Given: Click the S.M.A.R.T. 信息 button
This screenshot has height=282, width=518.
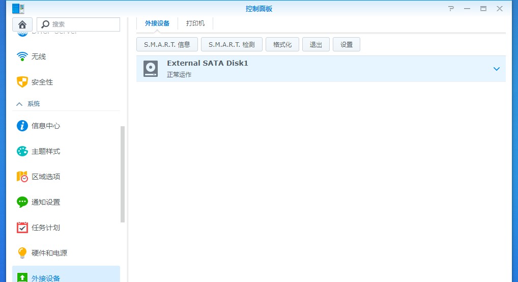Looking at the screenshot, I should click(x=167, y=44).
